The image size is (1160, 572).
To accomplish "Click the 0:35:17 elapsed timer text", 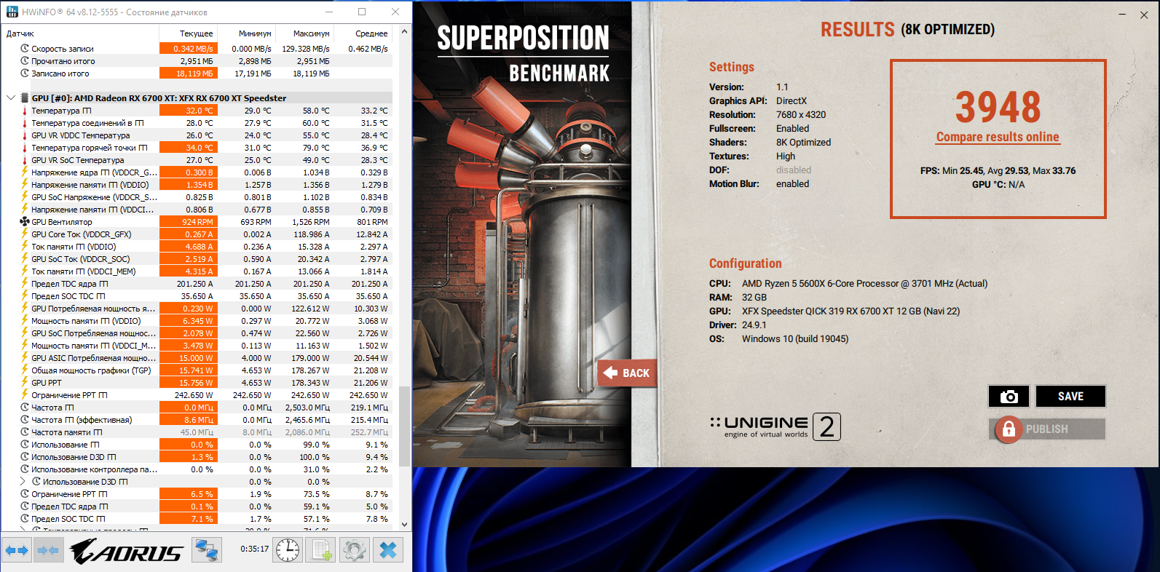I will tap(254, 549).
